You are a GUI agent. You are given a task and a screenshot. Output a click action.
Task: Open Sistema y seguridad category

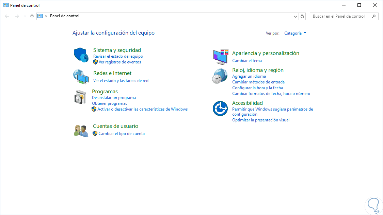[117, 50]
